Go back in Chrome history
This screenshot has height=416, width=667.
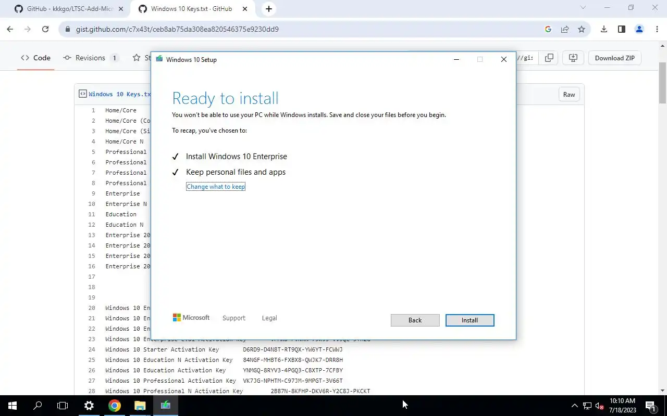(x=10, y=29)
